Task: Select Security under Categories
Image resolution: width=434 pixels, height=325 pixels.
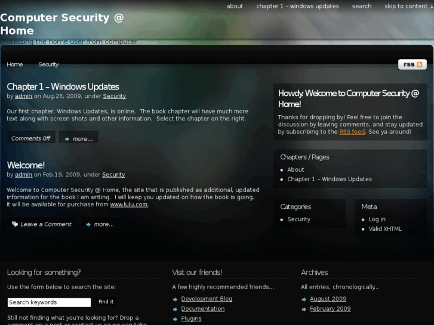Action: coord(298,219)
